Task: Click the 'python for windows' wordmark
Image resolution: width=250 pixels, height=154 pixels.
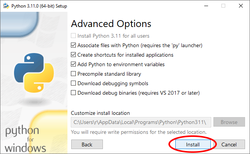Action: point(25,138)
